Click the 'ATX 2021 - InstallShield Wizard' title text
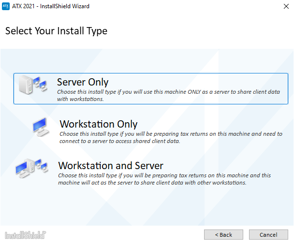This screenshot has height=244, width=294. point(51,6)
